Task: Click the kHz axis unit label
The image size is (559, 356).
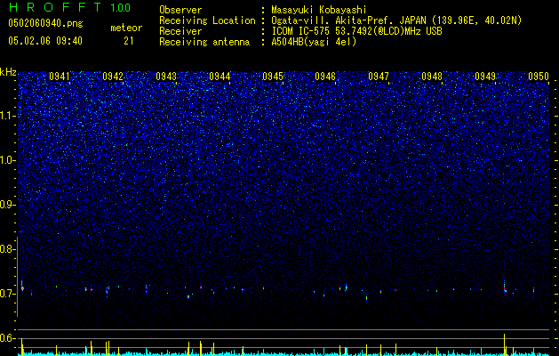Action: point(8,72)
